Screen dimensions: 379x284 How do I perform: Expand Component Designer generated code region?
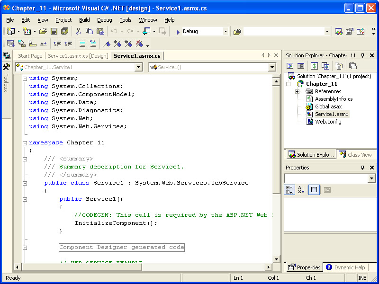(x=25, y=248)
